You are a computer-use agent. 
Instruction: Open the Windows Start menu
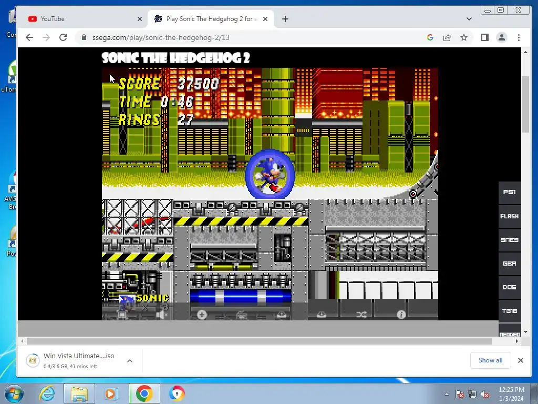point(14,393)
